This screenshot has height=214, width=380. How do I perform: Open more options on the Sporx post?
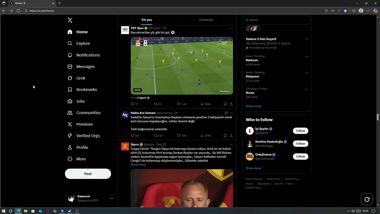tap(231, 144)
